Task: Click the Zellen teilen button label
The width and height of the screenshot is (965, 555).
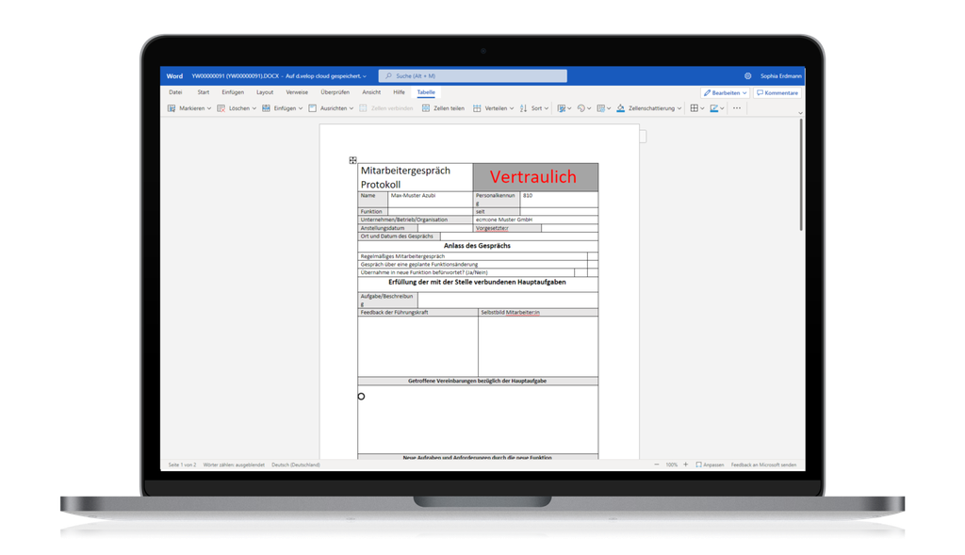Action: point(449,108)
